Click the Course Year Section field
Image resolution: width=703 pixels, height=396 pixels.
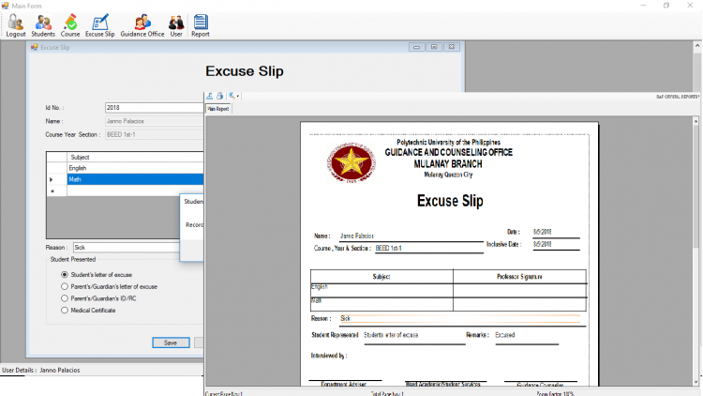pos(155,135)
